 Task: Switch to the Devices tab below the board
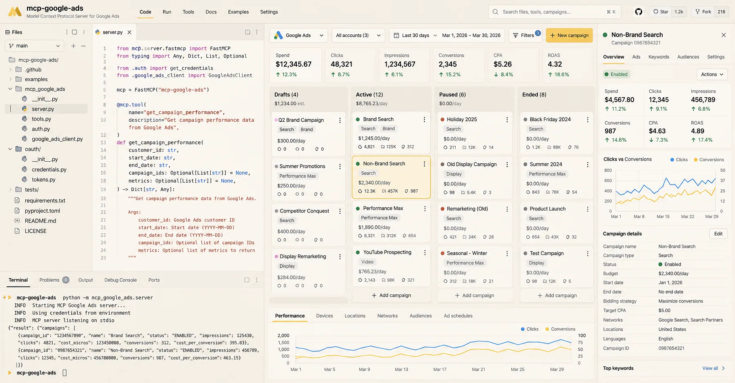(x=324, y=316)
